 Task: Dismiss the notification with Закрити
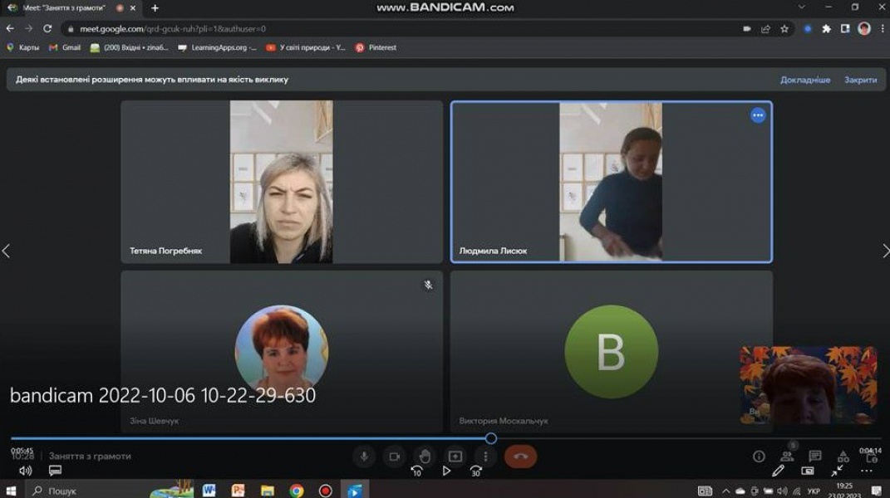860,80
